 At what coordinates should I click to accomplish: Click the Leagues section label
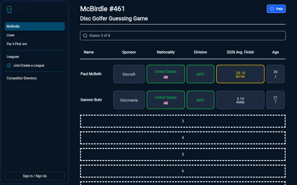click(x=13, y=57)
